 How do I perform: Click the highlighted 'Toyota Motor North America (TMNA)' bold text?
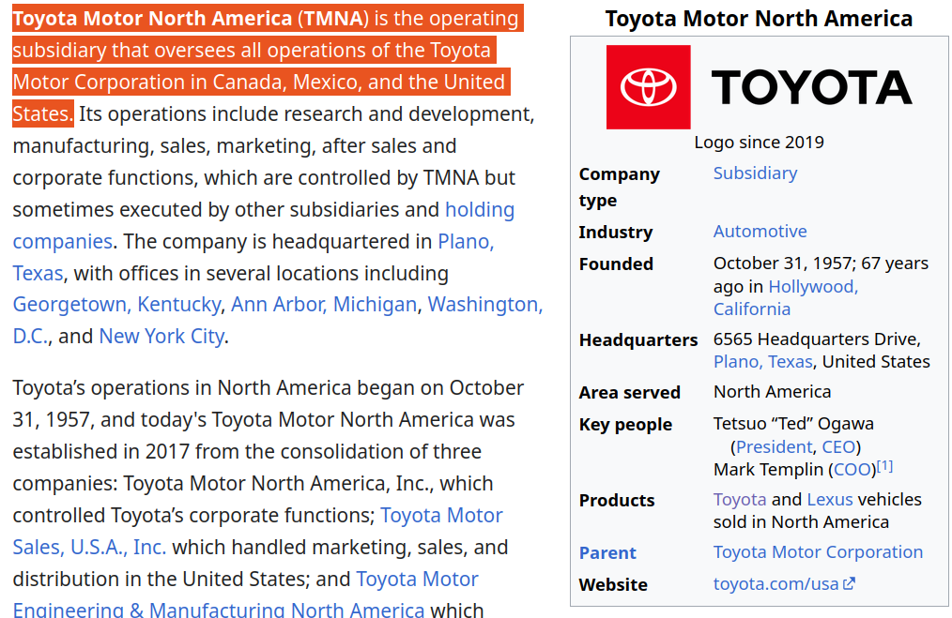pos(190,19)
